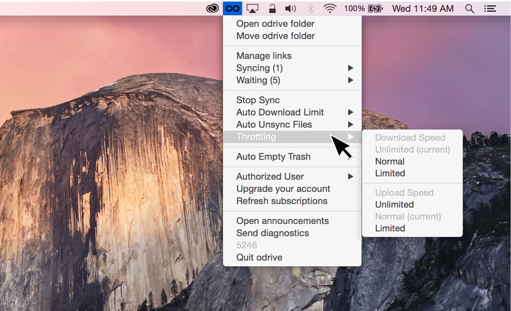Open Auto Empty Trash entry
This screenshot has width=511, height=311.
(292, 157)
